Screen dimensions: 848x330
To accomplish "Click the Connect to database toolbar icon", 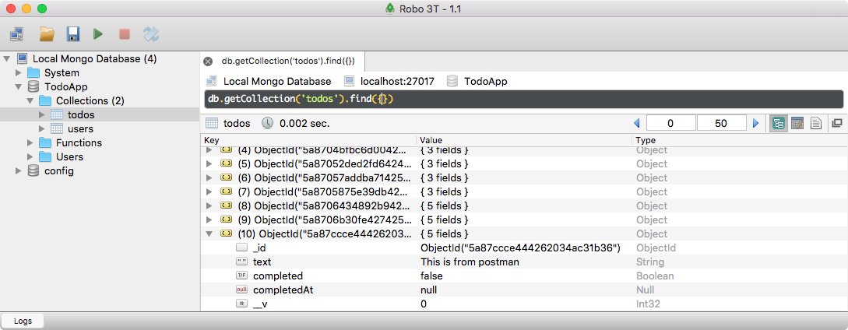I will pos(16,33).
